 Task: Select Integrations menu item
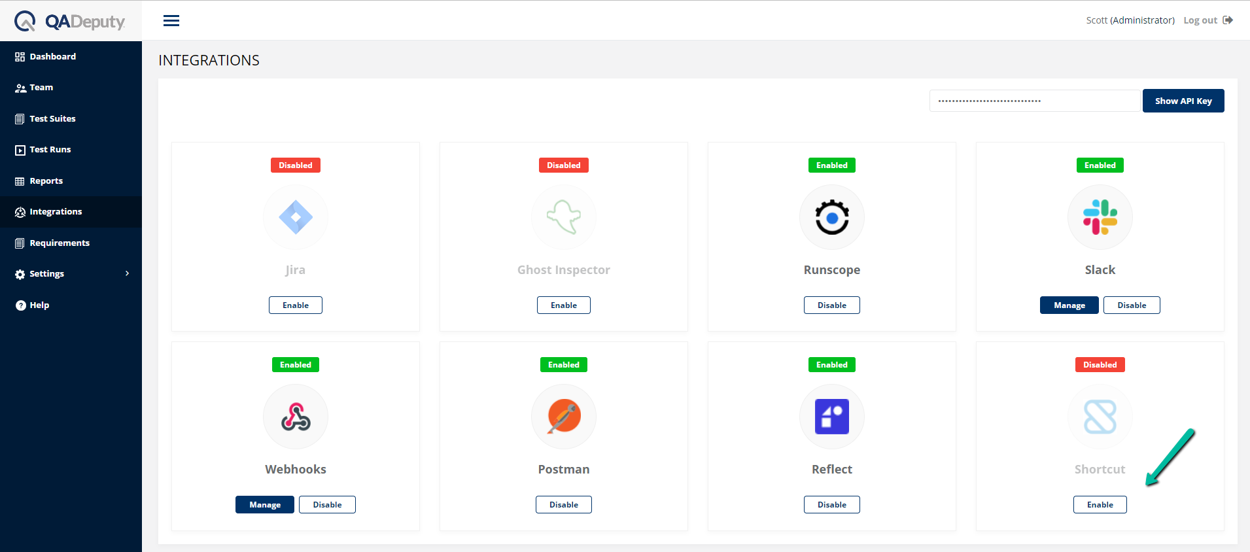point(71,212)
